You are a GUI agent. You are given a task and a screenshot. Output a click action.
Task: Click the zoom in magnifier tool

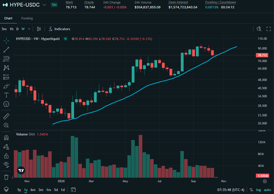6,125
